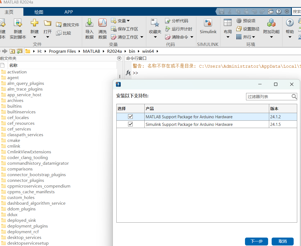Expand the New (新建) dropdown arrow
Image resolution: width=301 pixels, height=246 pixels.
35,37
